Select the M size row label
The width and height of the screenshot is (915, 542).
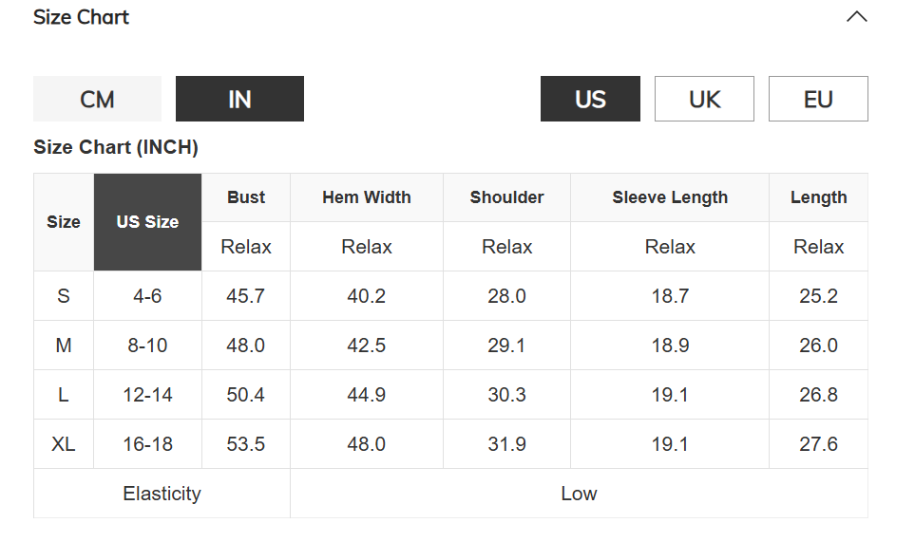pyautogui.click(x=64, y=346)
